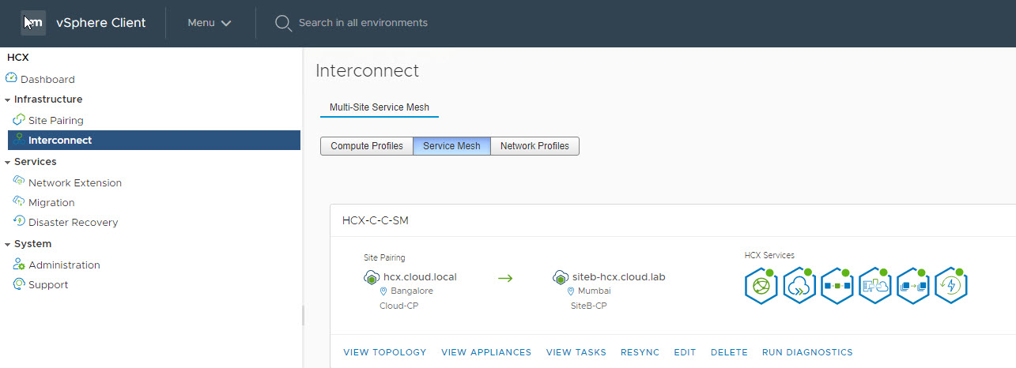1016x368 pixels.
Task: Collapse the Infrastructure section
Action: pos(7,100)
